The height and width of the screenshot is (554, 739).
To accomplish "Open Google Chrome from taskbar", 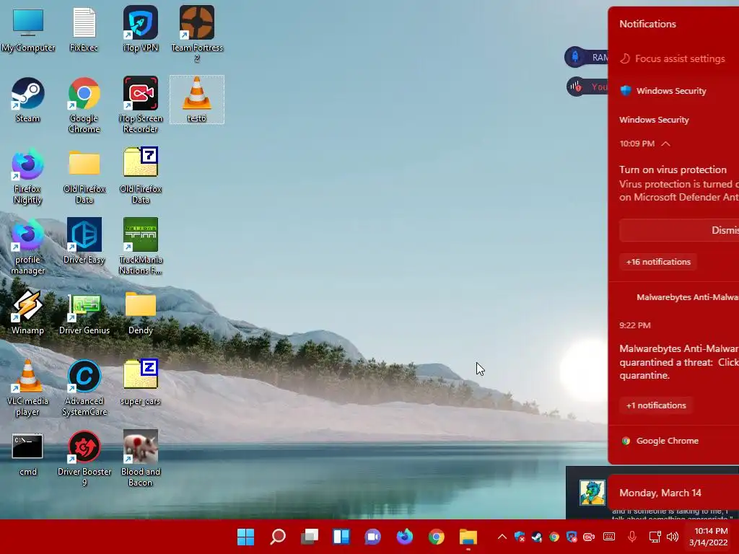I will (x=437, y=537).
